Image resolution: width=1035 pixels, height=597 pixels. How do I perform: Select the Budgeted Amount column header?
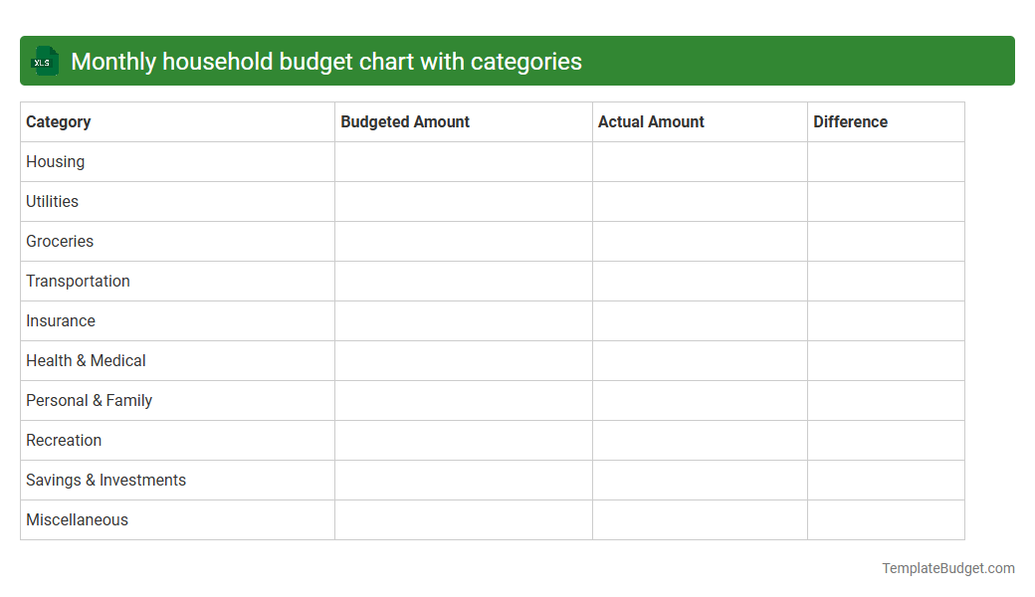405,121
